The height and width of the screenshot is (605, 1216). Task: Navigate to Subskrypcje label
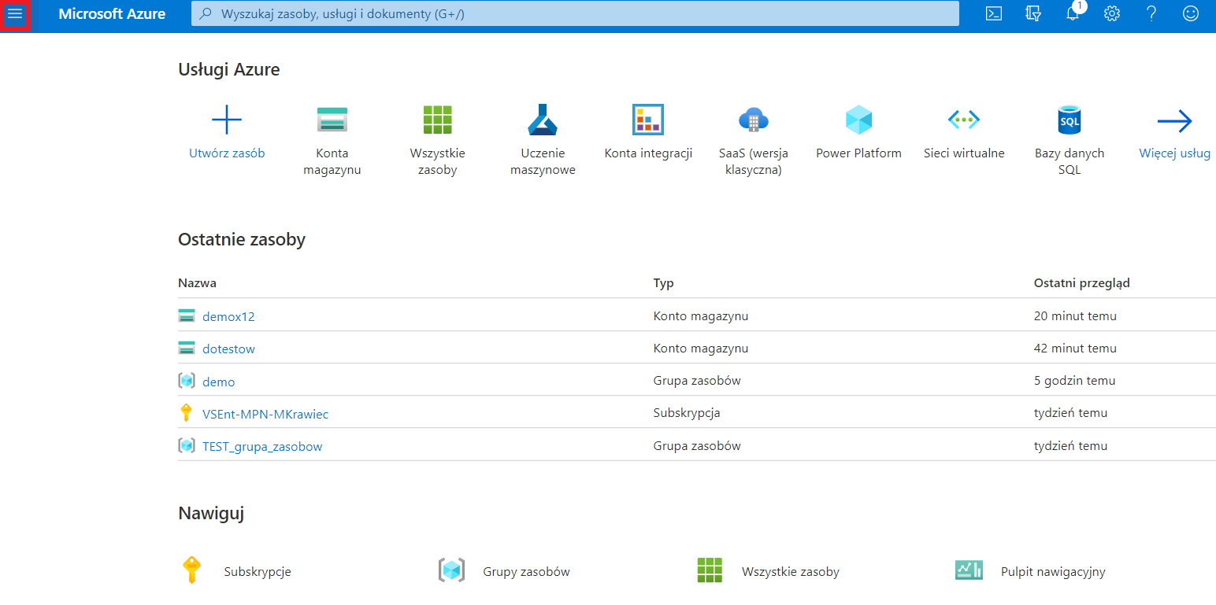click(258, 572)
